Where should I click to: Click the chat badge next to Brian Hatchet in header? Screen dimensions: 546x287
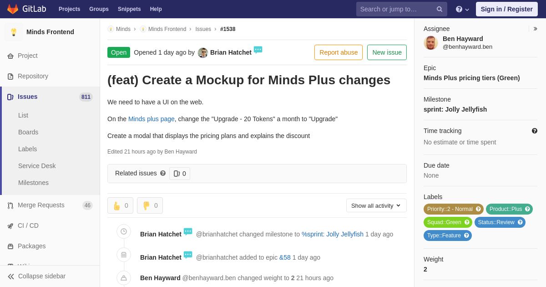tap(258, 50)
